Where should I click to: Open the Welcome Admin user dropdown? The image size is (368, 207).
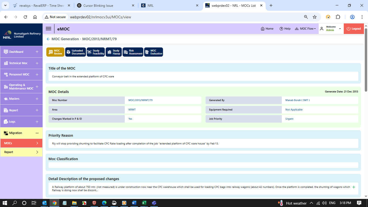click(331, 29)
